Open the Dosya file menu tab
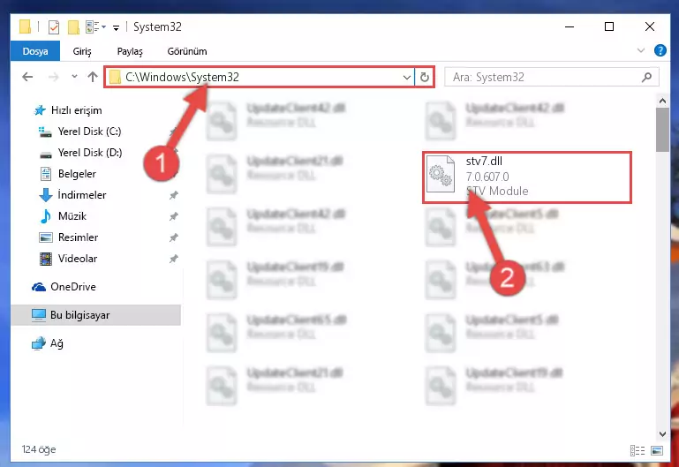679x467 pixels. [35, 51]
